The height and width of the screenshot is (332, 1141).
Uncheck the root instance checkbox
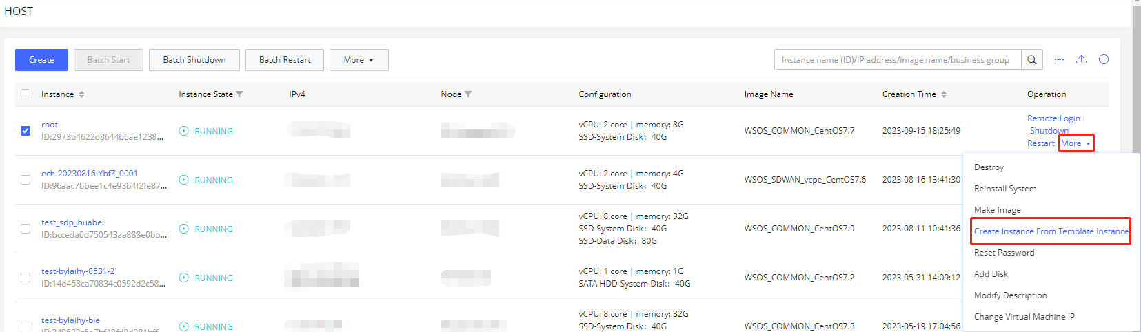pos(26,131)
